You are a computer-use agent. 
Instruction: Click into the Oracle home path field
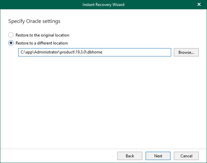(x=95, y=52)
